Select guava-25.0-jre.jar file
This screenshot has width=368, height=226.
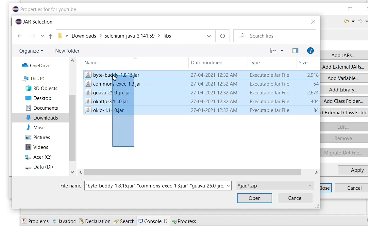click(201, 93)
